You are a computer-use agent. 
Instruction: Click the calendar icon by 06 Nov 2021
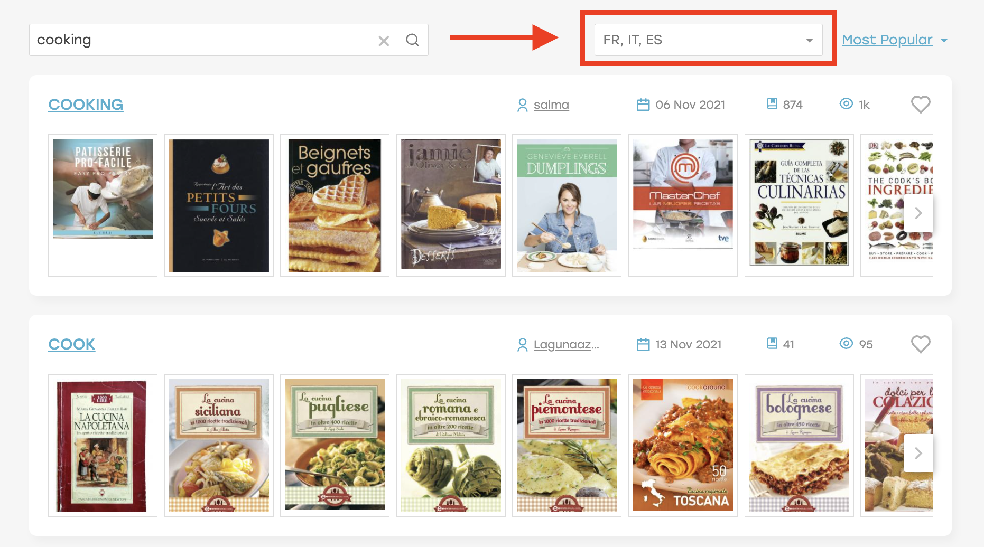[643, 105]
